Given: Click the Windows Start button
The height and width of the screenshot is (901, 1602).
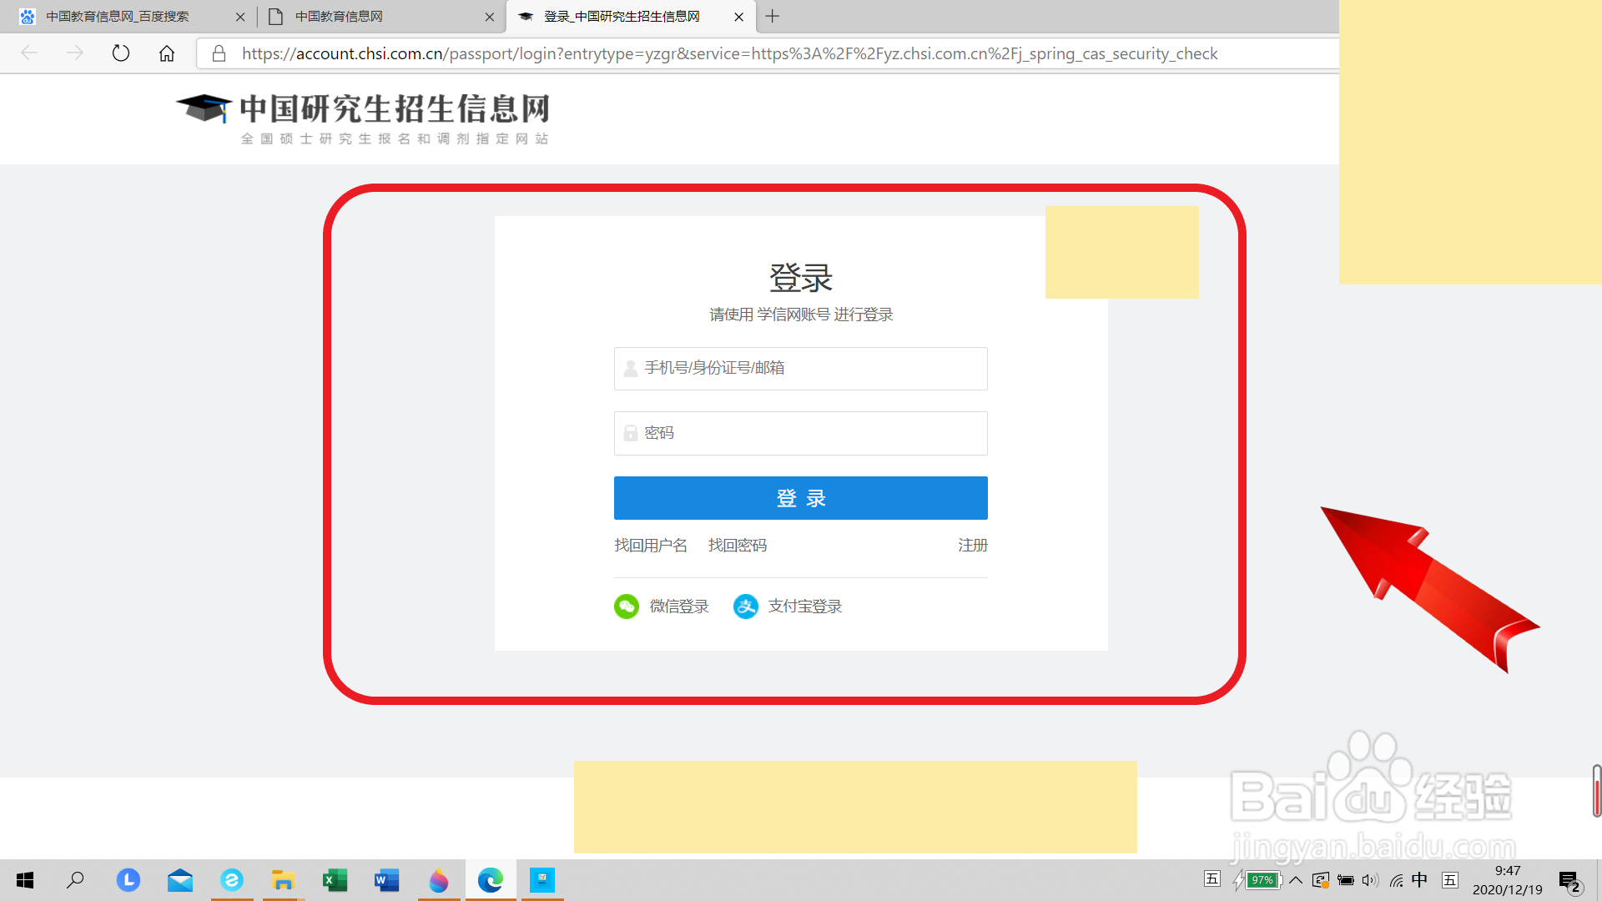Looking at the screenshot, I should (x=25, y=880).
